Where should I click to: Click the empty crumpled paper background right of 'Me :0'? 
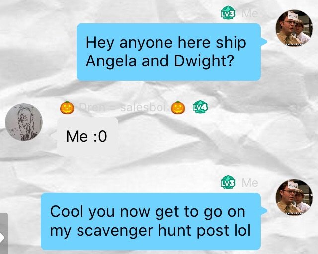203,140
